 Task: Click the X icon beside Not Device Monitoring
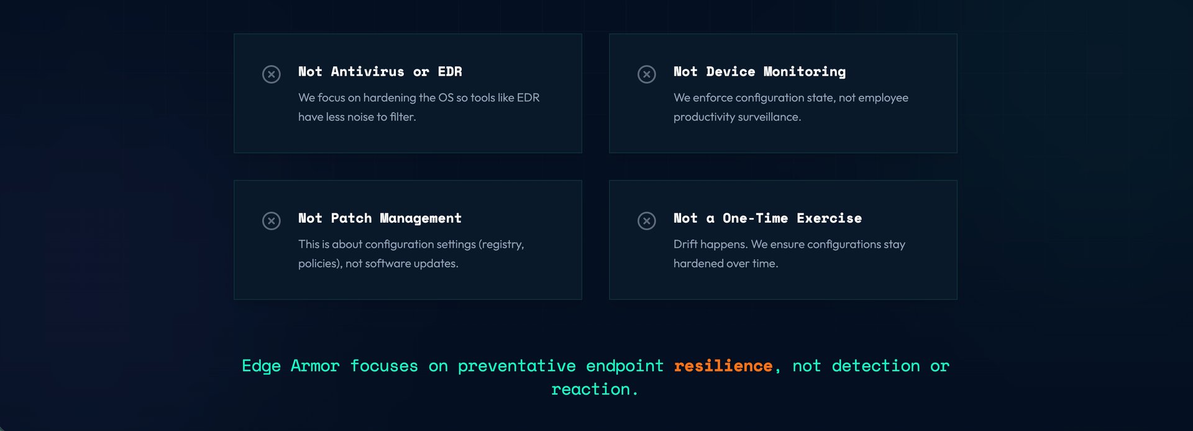click(x=647, y=74)
